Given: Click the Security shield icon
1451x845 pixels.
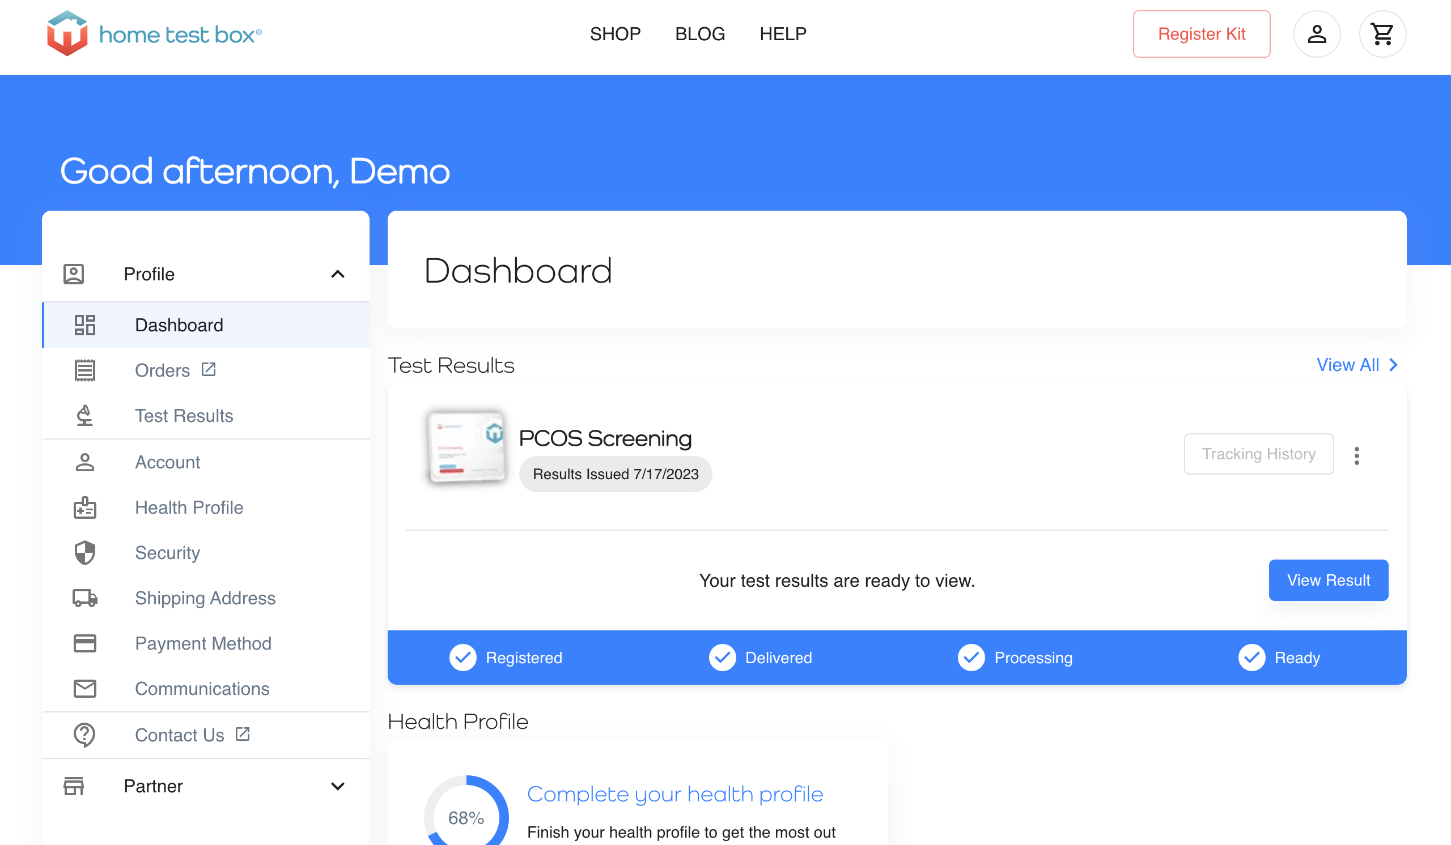Looking at the screenshot, I should (x=84, y=553).
